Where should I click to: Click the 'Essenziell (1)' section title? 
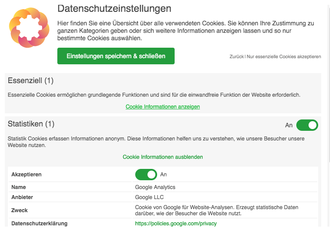click(x=31, y=80)
